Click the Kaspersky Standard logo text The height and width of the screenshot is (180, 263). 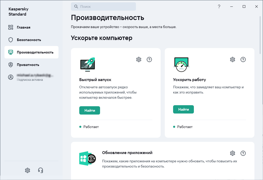coord(18,12)
